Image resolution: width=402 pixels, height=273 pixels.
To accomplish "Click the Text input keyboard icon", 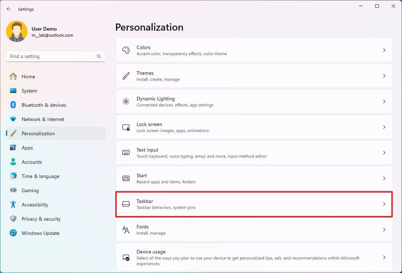I will [126, 153].
